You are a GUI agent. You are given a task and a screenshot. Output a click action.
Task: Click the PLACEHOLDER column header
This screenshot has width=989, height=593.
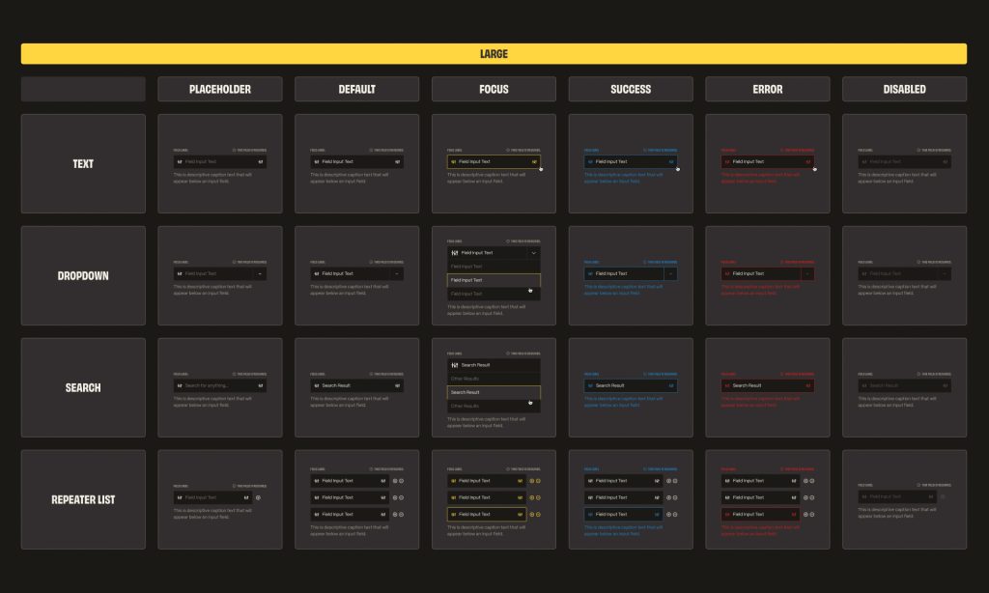click(220, 89)
